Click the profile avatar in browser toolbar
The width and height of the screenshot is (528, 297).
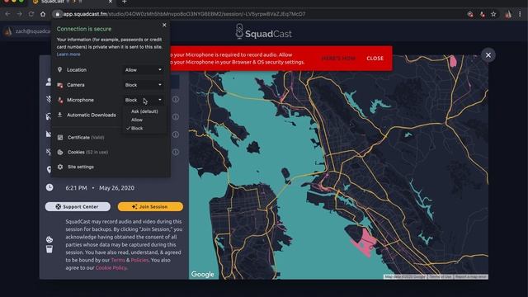click(x=508, y=14)
